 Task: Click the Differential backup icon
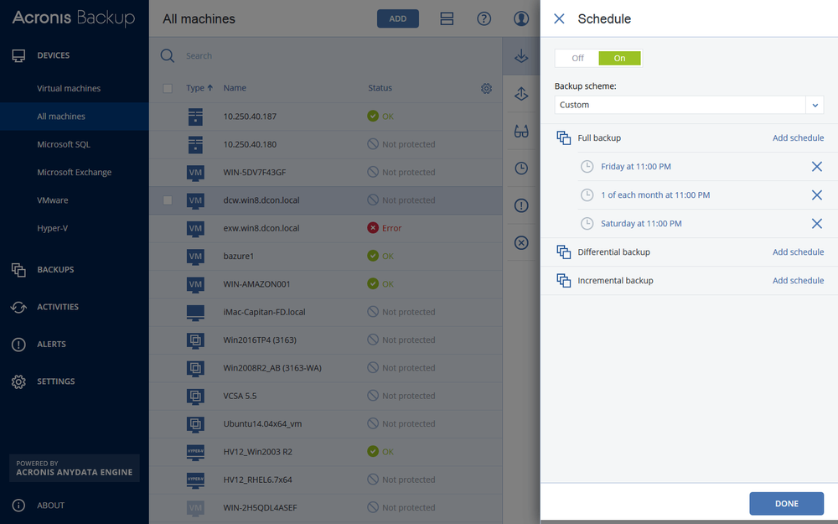click(x=564, y=252)
